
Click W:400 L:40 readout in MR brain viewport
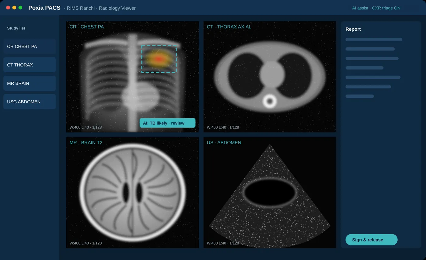[86, 243]
